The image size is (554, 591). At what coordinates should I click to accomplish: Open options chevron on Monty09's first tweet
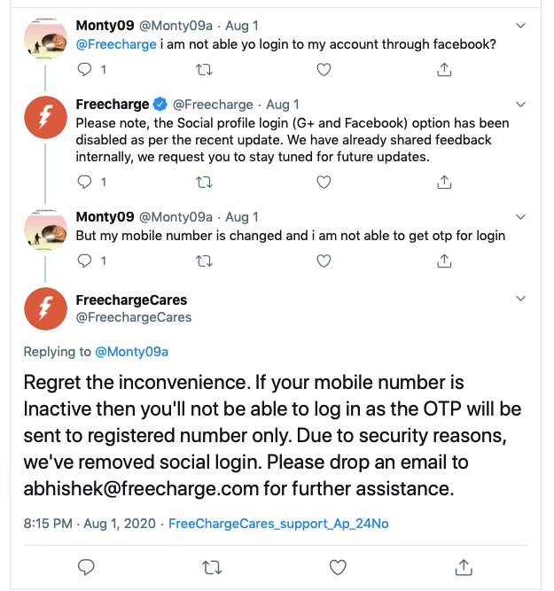coord(520,26)
